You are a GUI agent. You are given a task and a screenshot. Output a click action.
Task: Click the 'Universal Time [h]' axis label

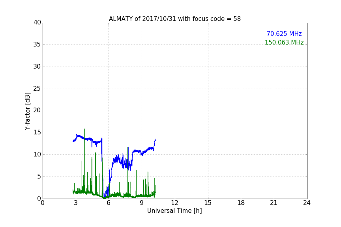(x=174, y=211)
